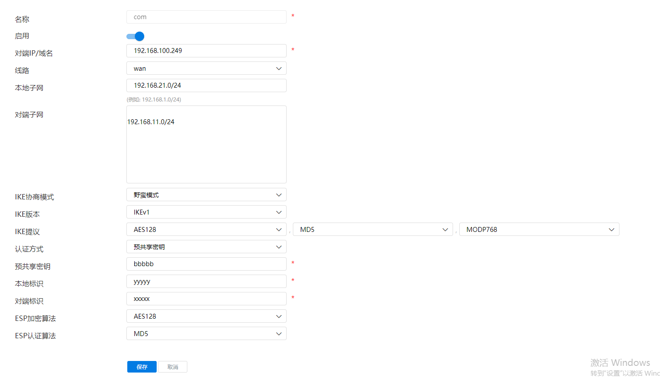This screenshot has width=660, height=385.
Task: Click the 本地子网 field with 192.168.21.0/24
Action: (x=206, y=85)
